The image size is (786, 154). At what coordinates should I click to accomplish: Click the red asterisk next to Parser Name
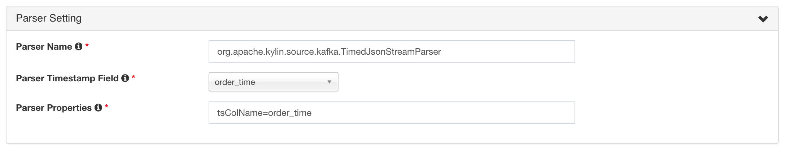coord(87,46)
